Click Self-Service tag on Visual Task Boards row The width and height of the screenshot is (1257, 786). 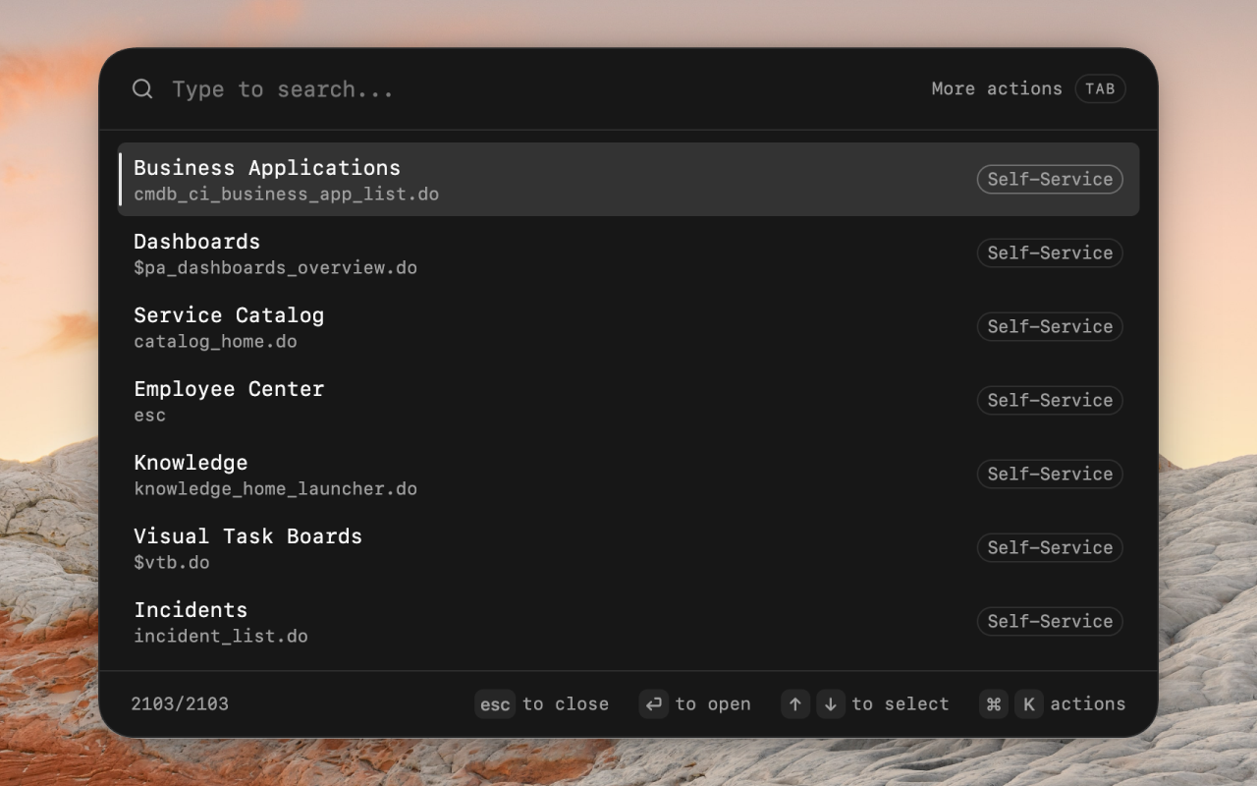1050,547
